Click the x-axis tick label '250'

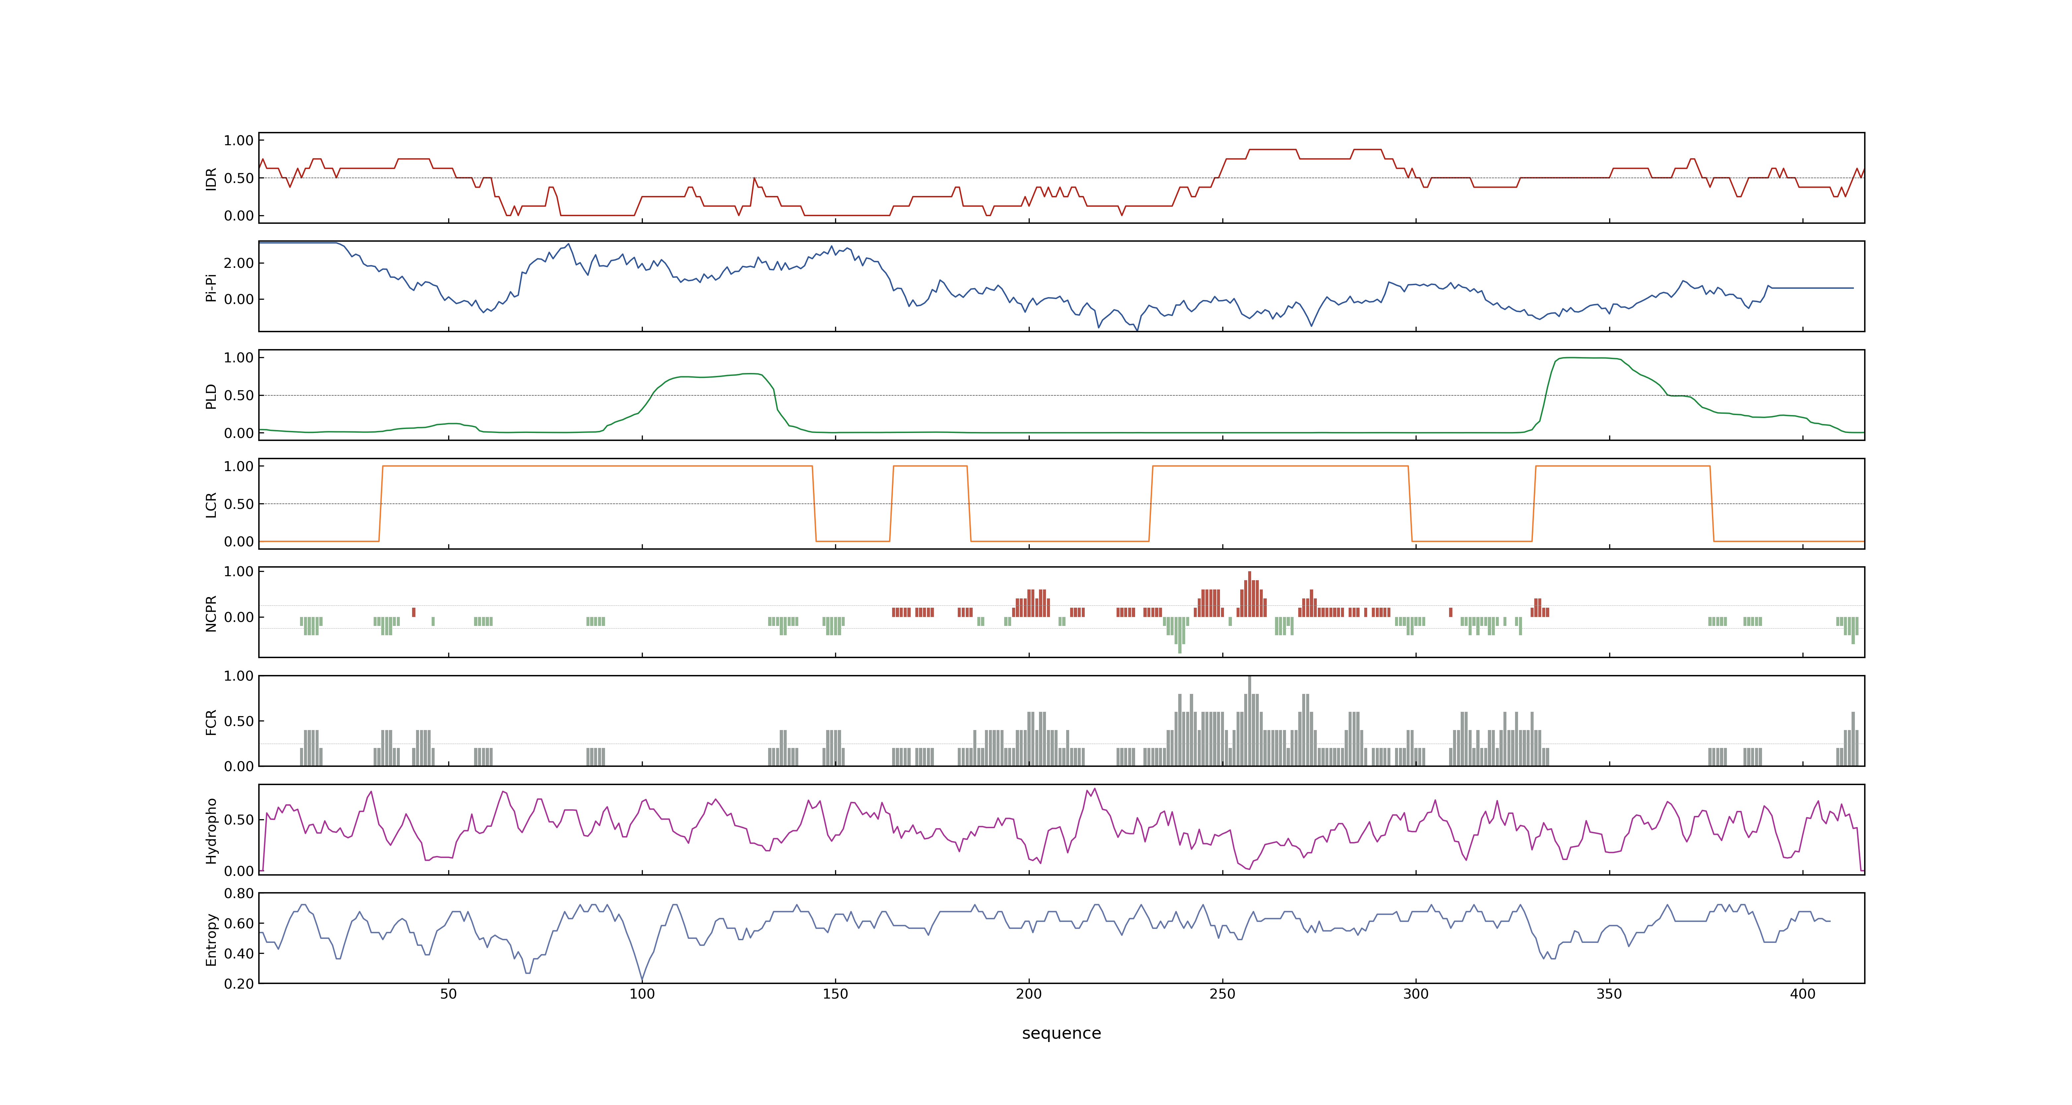point(1223,994)
